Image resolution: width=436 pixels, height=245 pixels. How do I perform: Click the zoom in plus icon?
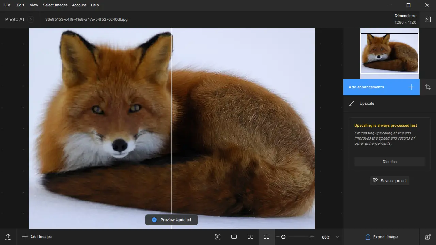tap(312, 237)
